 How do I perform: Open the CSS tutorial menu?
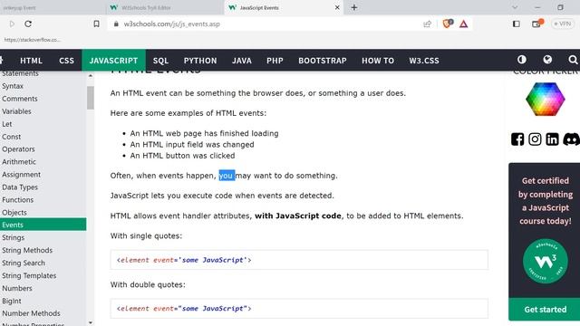(x=66, y=61)
